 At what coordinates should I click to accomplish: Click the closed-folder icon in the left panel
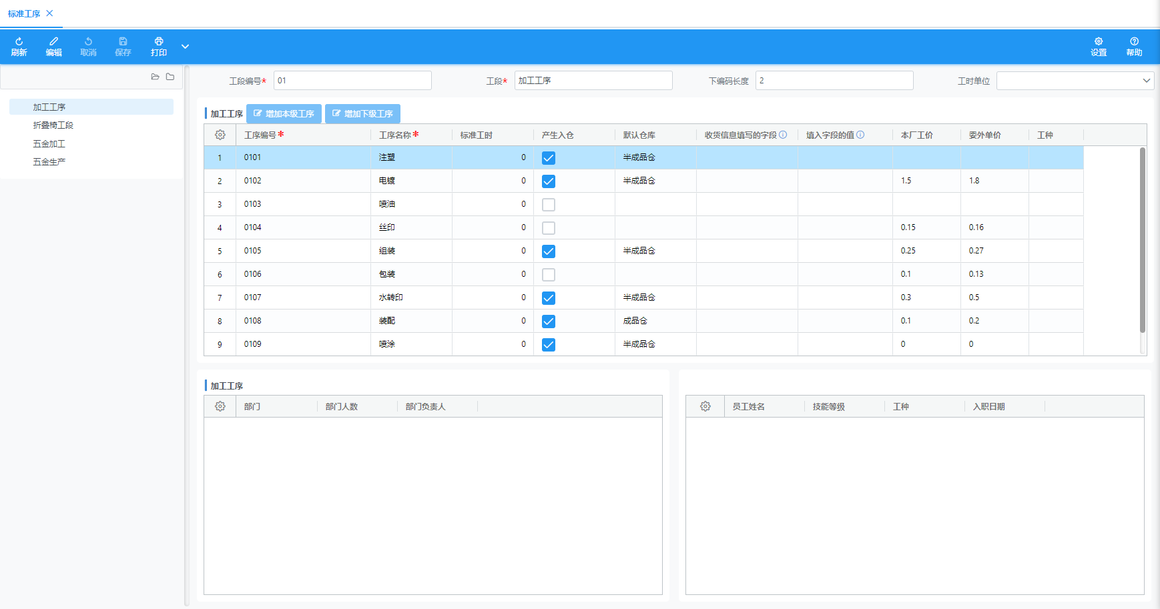point(170,77)
